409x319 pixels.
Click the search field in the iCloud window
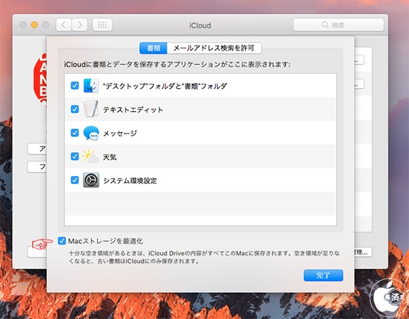point(338,25)
